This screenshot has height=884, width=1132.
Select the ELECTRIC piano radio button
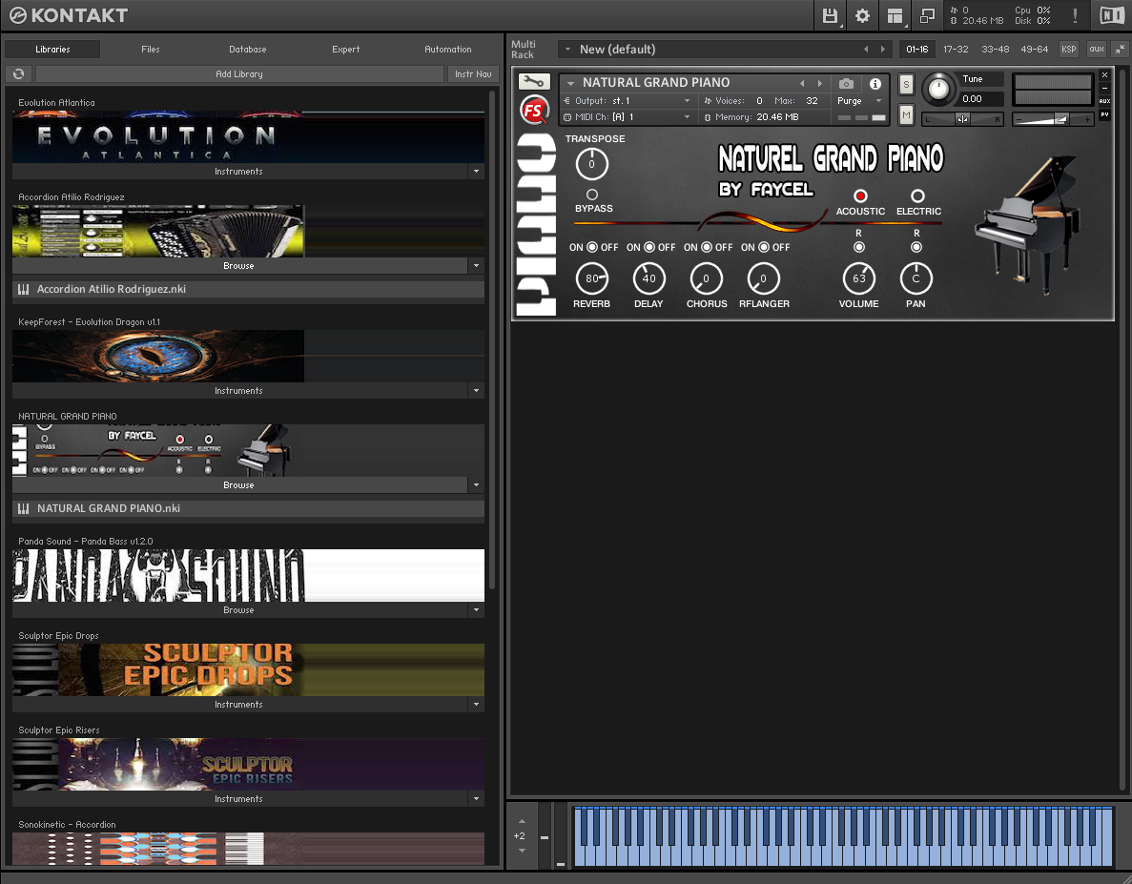[917, 195]
